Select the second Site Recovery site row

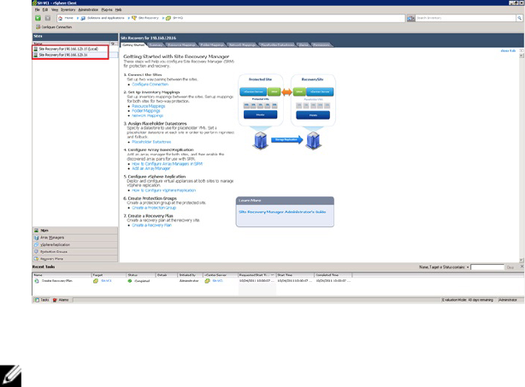[x=75, y=55]
